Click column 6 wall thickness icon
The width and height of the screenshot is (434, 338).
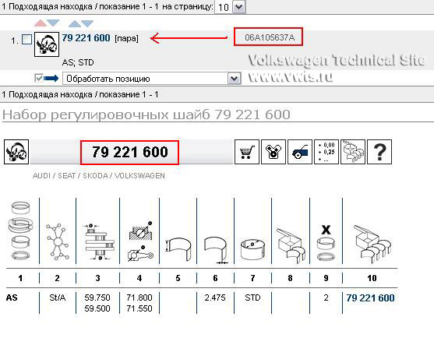(x=216, y=250)
